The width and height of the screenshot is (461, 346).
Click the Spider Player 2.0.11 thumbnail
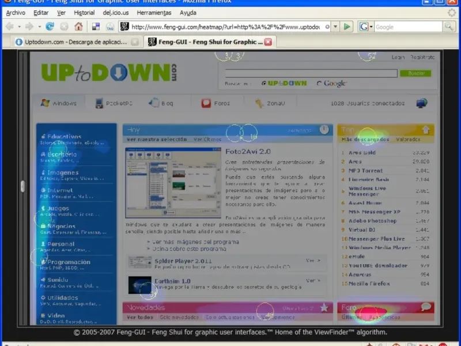click(x=139, y=262)
